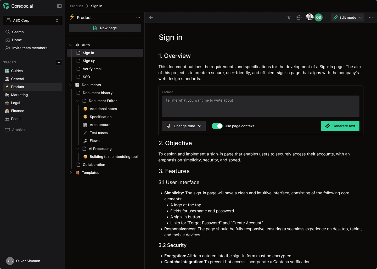
Task: Open Oliver Simmon profile at bottom
Action: point(23,261)
